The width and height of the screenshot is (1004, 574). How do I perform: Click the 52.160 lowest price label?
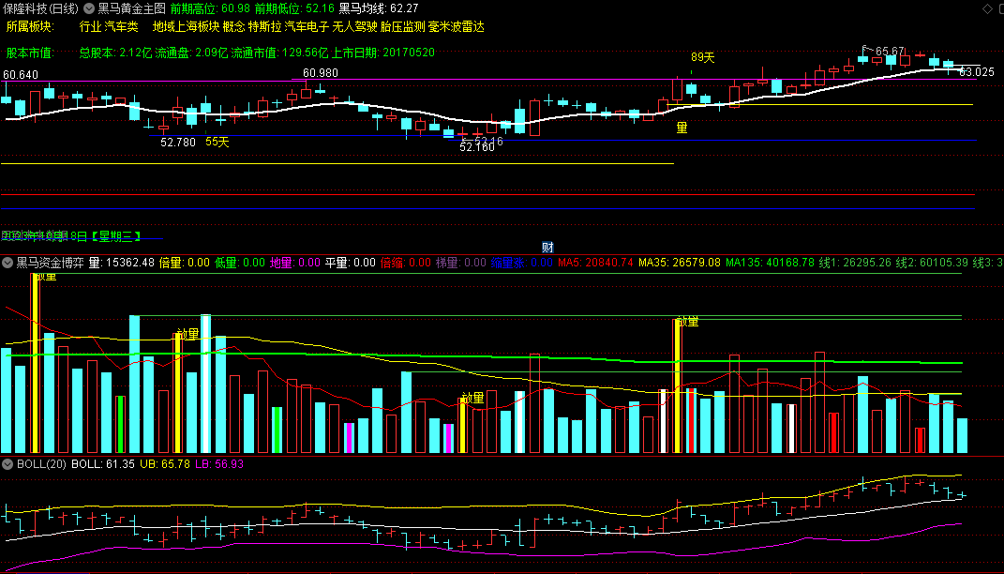[477, 147]
